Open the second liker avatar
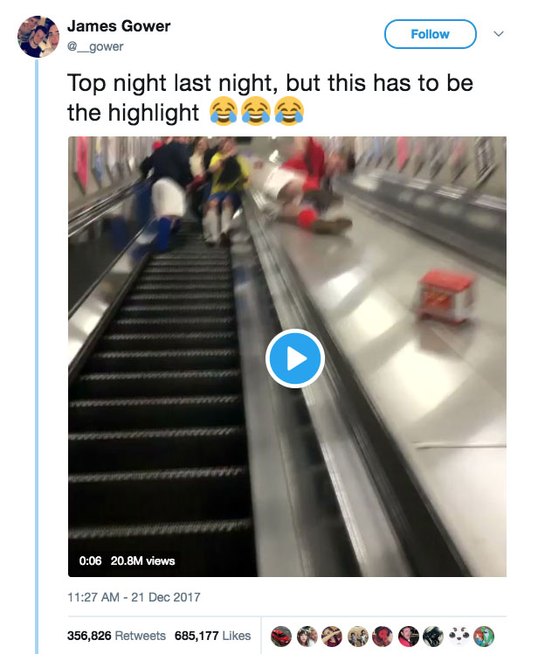 click(307, 637)
